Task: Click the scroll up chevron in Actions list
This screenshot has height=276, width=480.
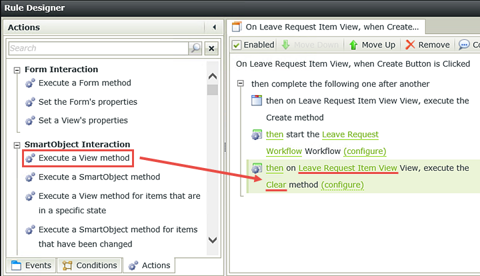Action: [x=213, y=76]
